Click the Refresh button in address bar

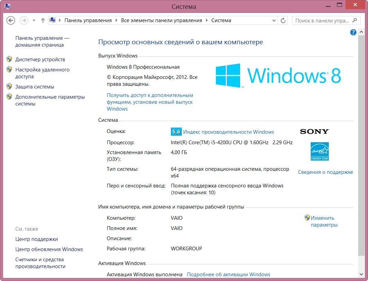pyautogui.click(x=283, y=20)
